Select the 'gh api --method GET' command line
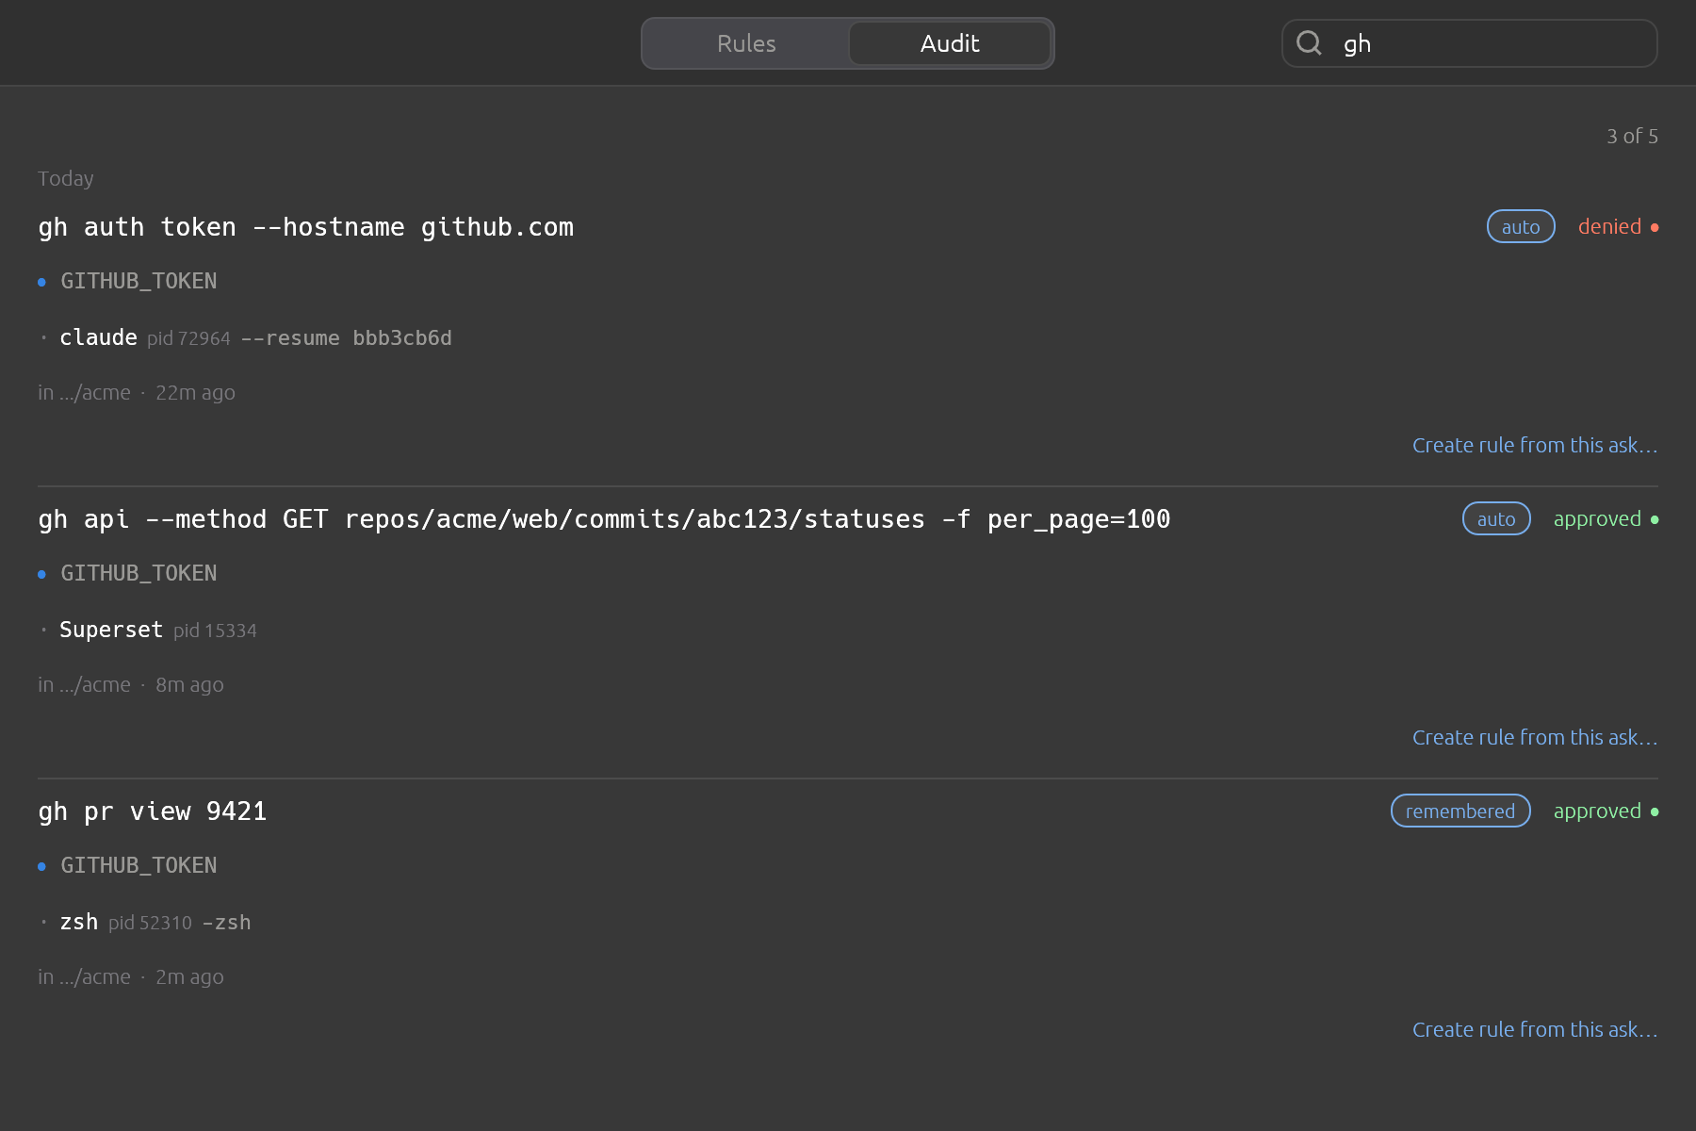Viewport: 1696px width, 1131px height. coord(604,519)
